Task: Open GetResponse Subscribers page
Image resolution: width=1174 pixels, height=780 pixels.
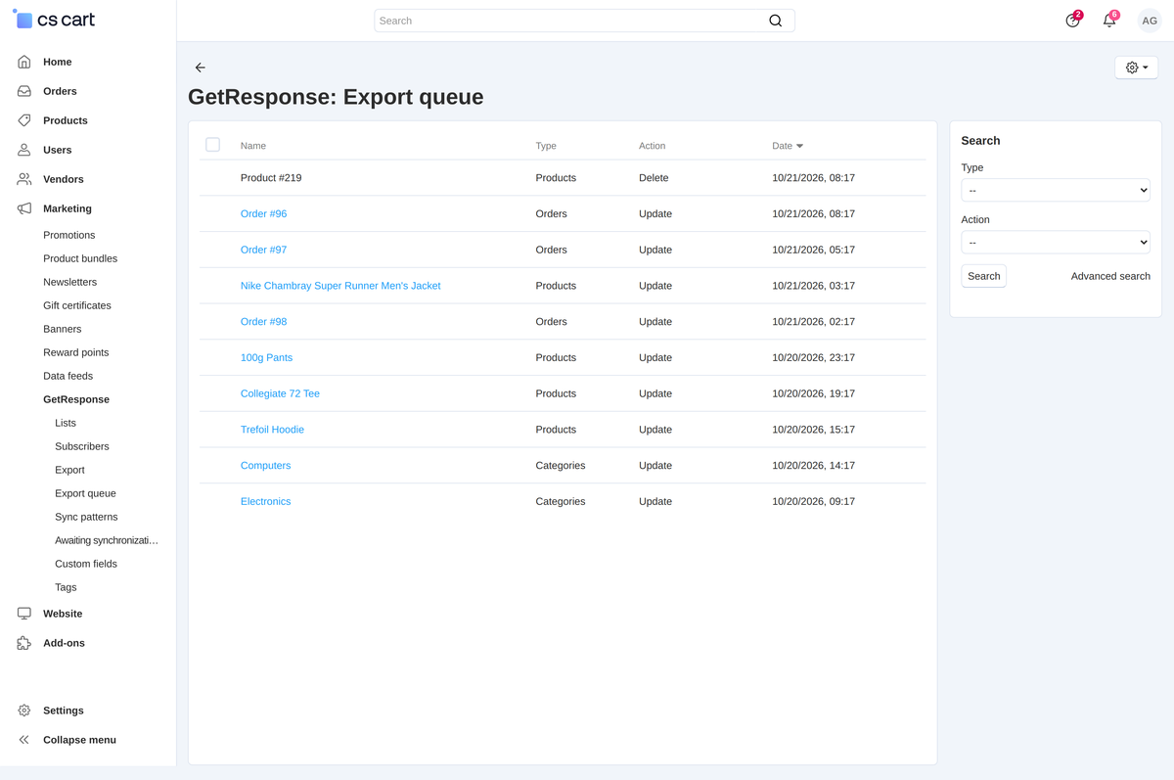Action: pyautogui.click(x=82, y=446)
